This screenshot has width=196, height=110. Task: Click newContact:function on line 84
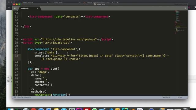pos(50,95)
